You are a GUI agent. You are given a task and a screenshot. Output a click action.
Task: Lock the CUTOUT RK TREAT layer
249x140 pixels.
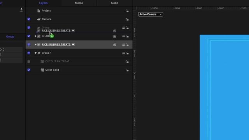pyautogui.click(x=127, y=61)
